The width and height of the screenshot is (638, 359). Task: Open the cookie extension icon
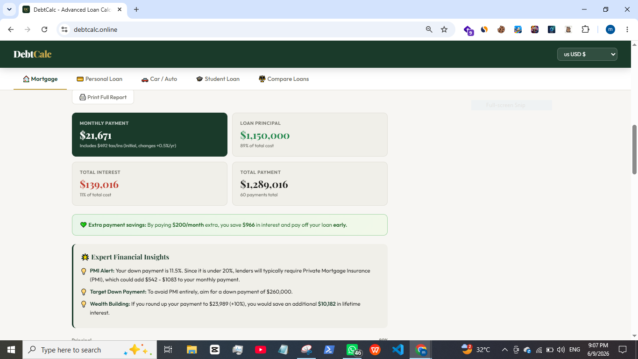[501, 29]
